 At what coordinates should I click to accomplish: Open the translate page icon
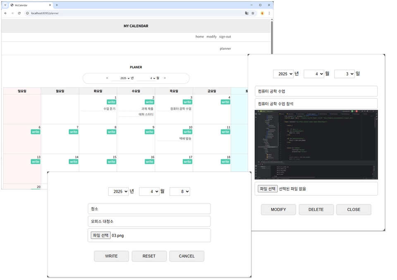click(x=246, y=13)
